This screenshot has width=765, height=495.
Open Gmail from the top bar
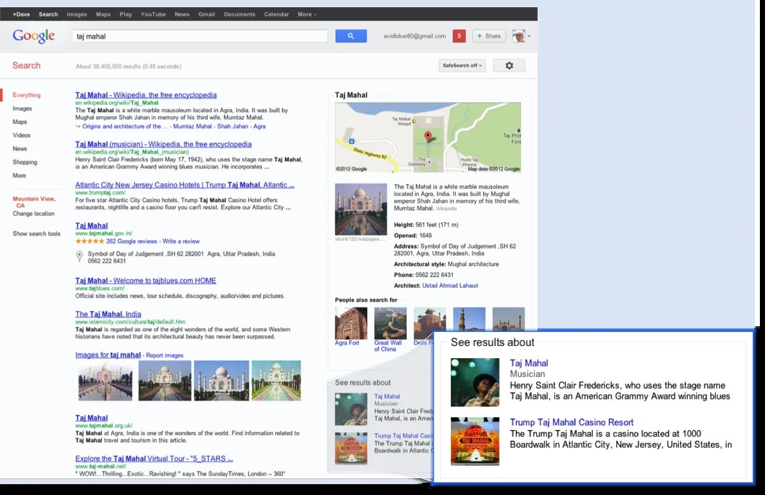point(207,14)
